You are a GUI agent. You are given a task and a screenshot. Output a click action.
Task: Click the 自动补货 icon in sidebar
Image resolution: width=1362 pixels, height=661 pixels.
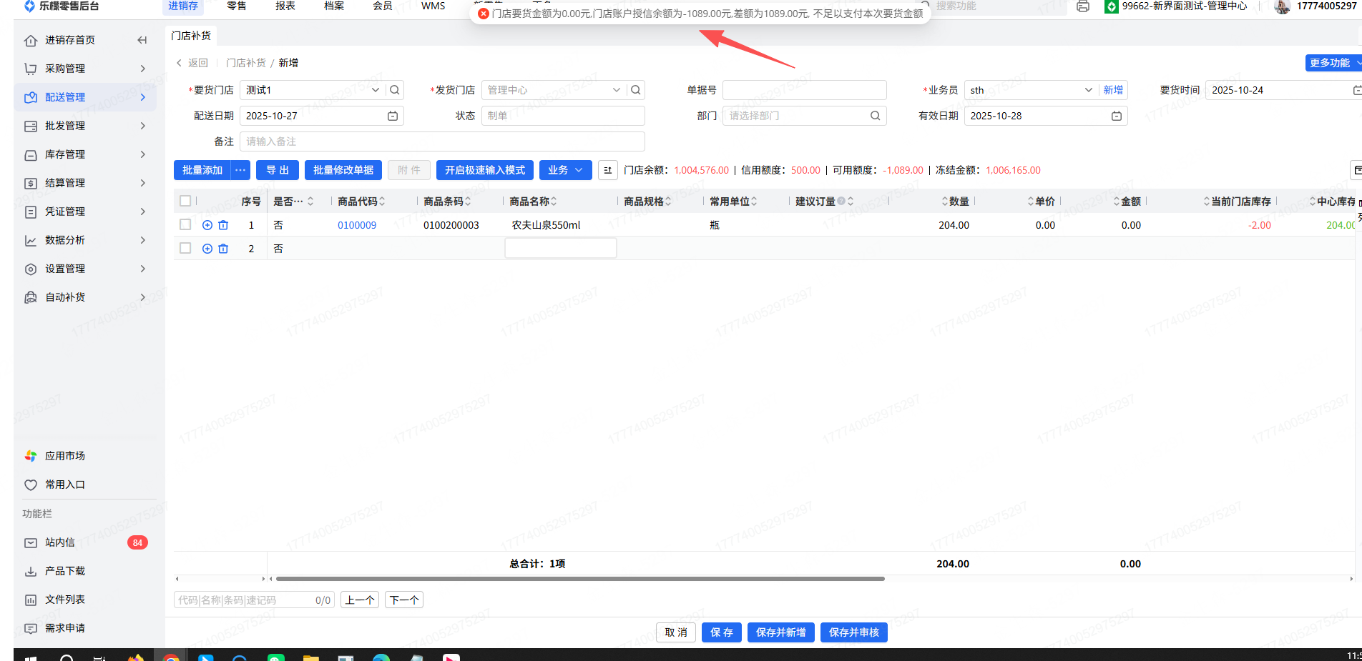tap(31, 297)
